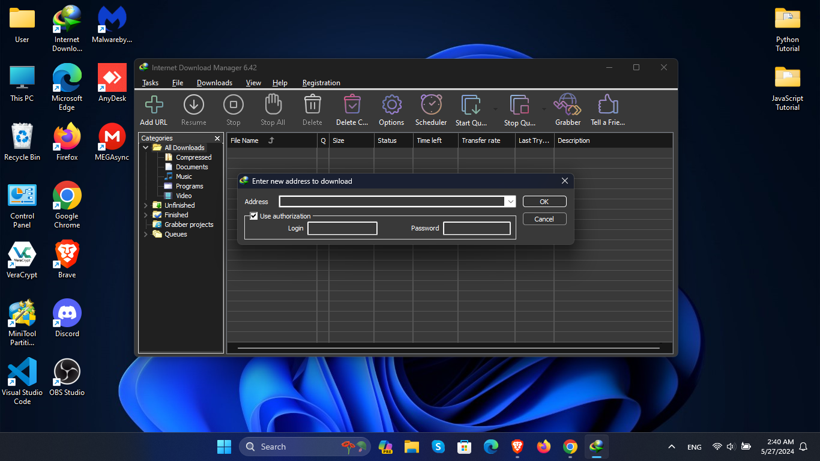Sort by the Status column header
The image size is (820, 461).
(x=394, y=140)
